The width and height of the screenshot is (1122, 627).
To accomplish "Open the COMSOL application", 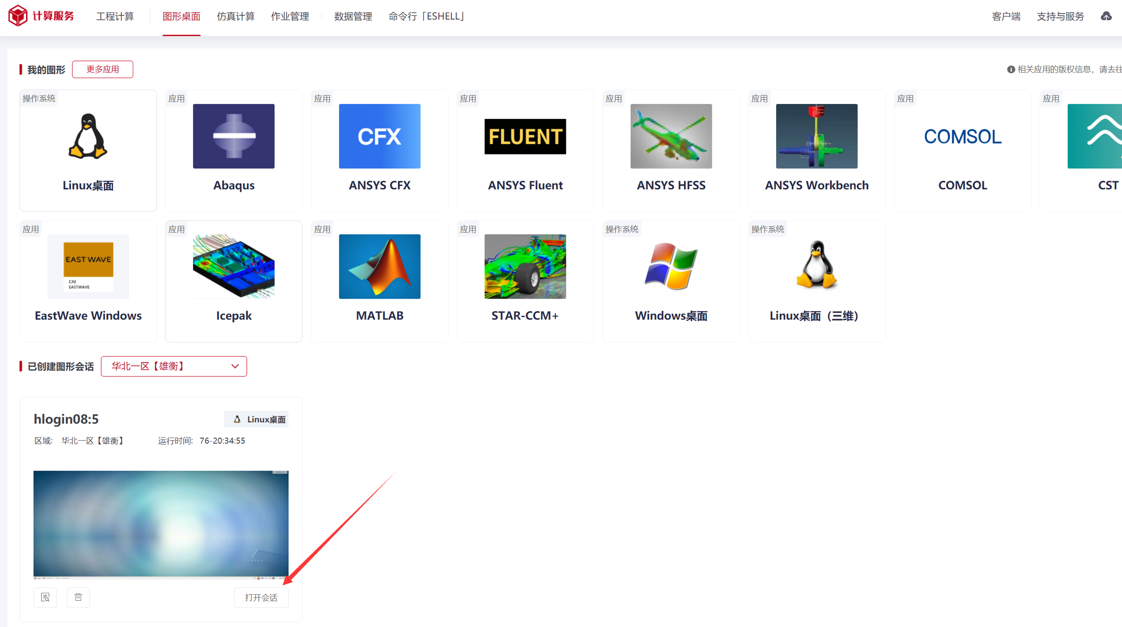I will [x=962, y=150].
